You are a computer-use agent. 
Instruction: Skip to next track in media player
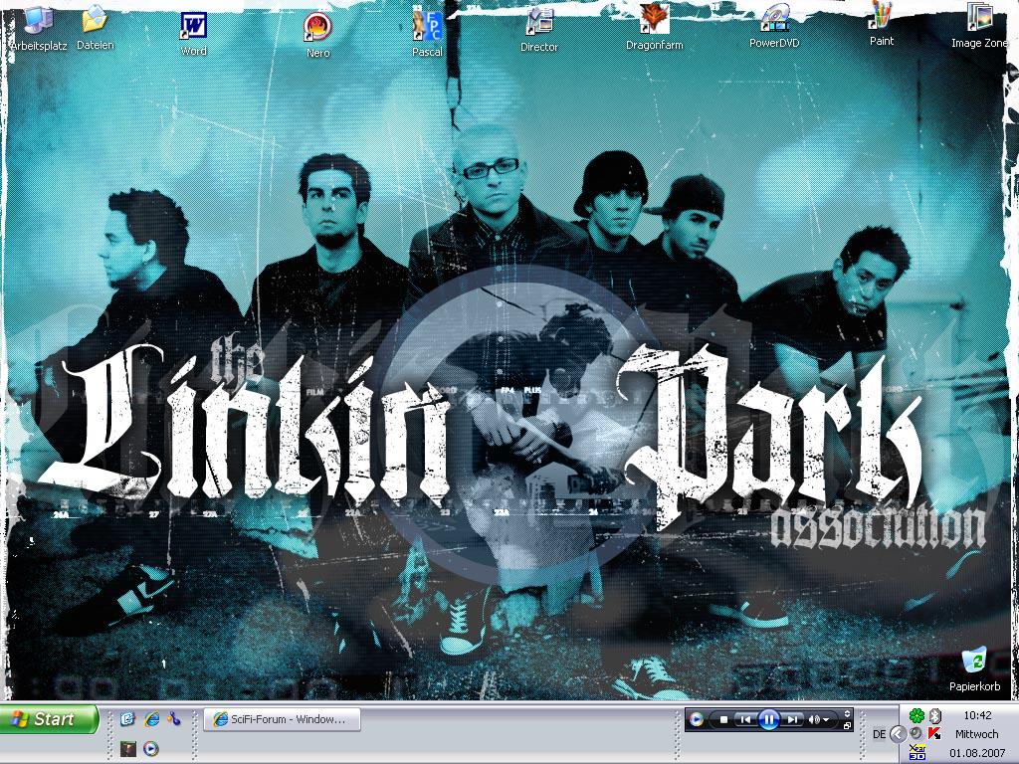pos(792,719)
